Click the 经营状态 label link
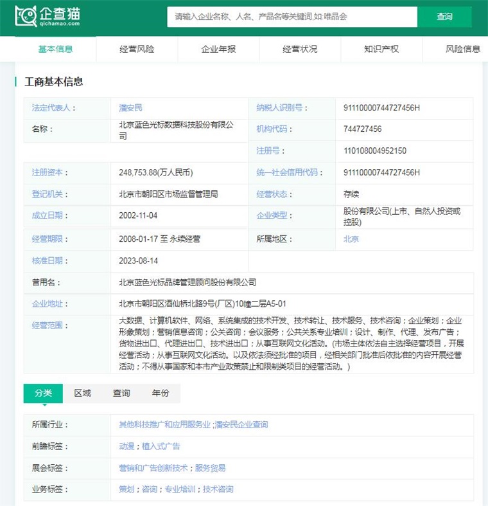The width and height of the screenshot is (488, 506). point(272,194)
